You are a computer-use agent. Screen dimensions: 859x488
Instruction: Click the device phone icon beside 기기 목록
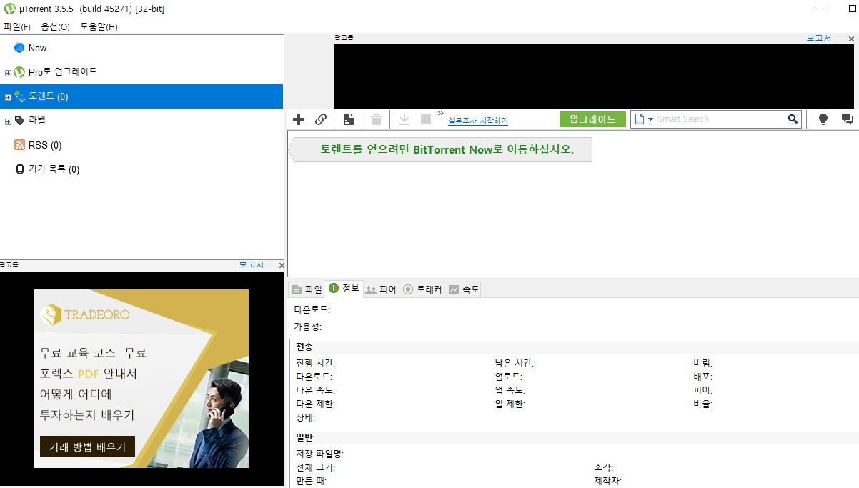pyautogui.click(x=19, y=169)
